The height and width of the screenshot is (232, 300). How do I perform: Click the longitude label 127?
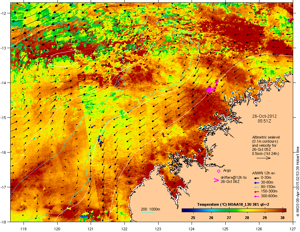pos(293,229)
